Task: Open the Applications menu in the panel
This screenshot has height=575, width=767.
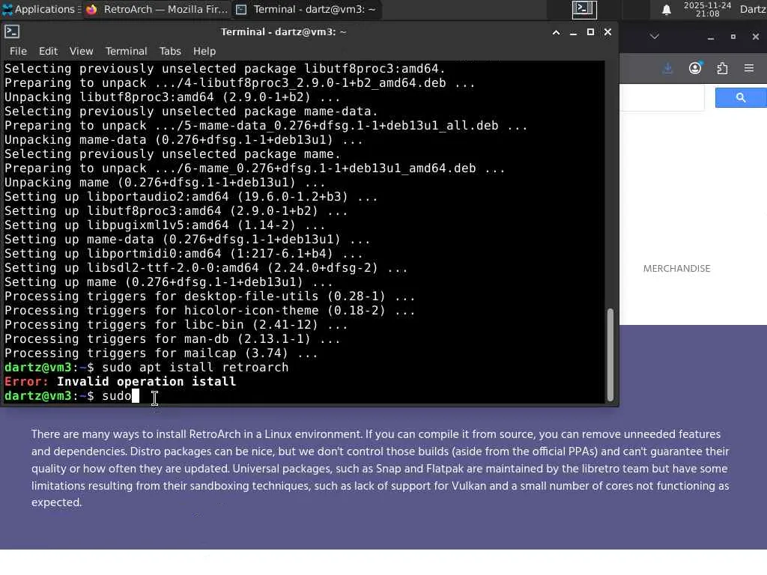Action: (39, 9)
